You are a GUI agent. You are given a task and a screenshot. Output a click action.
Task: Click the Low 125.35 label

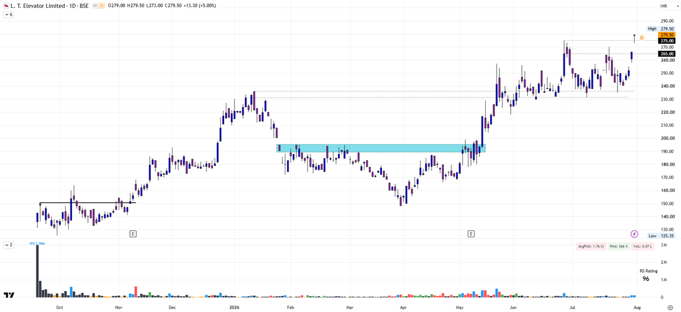661,236
